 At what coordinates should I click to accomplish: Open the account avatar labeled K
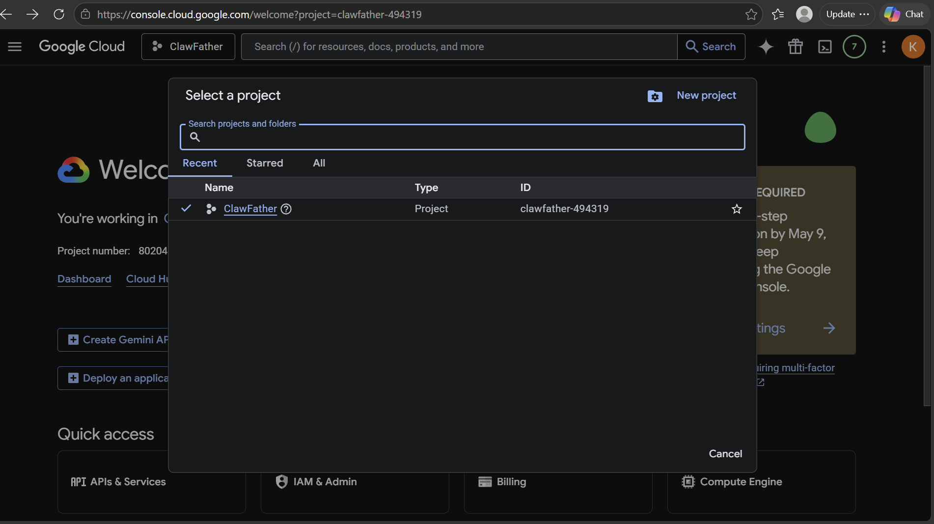(x=913, y=47)
